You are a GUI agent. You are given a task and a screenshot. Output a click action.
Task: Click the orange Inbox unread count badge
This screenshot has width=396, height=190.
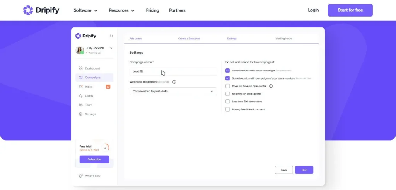click(x=108, y=87)
